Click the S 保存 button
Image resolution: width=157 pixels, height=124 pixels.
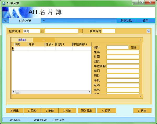[68, 111]
